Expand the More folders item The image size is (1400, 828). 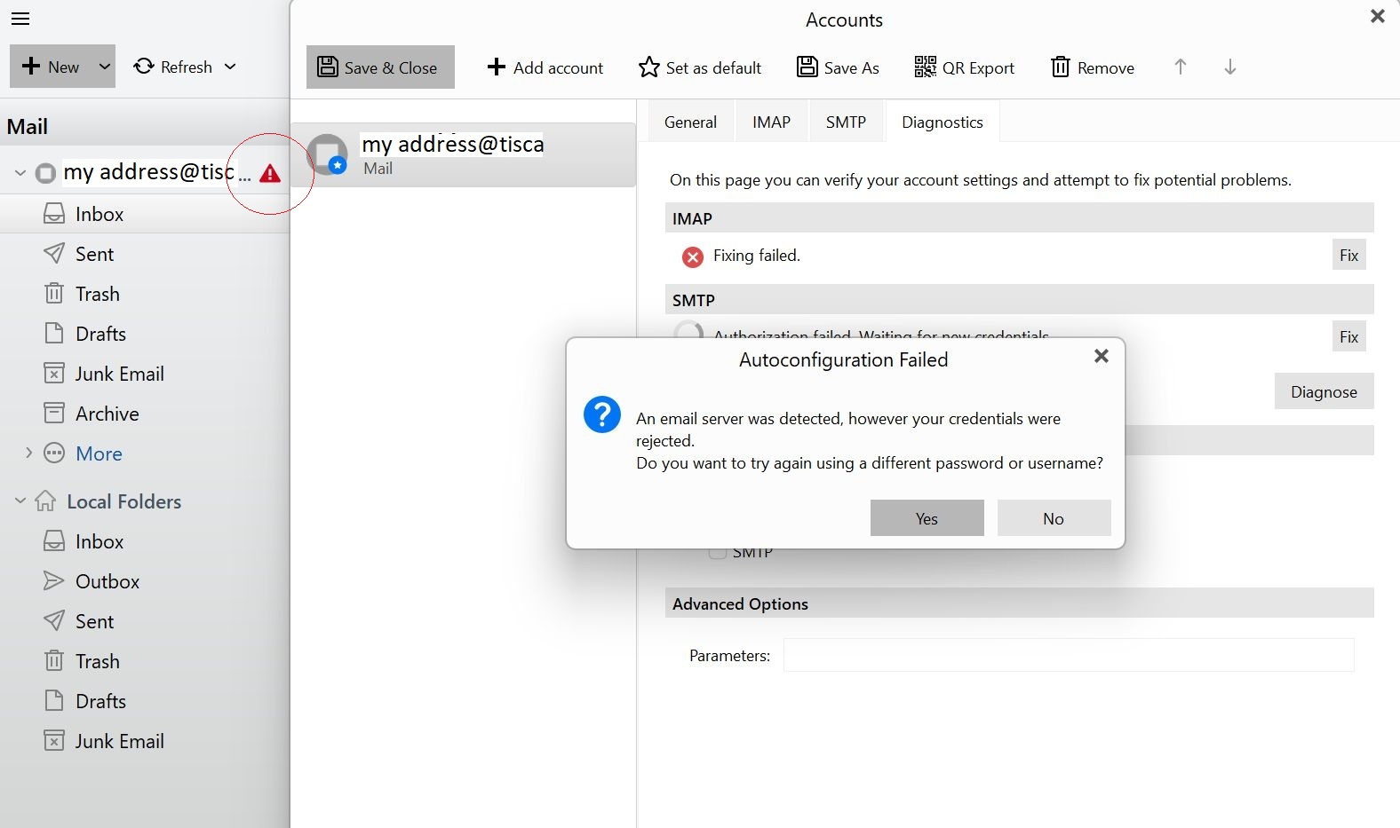point(28,453)
